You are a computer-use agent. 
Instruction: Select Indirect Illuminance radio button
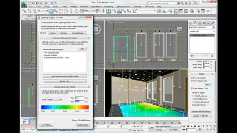[193, 102]
